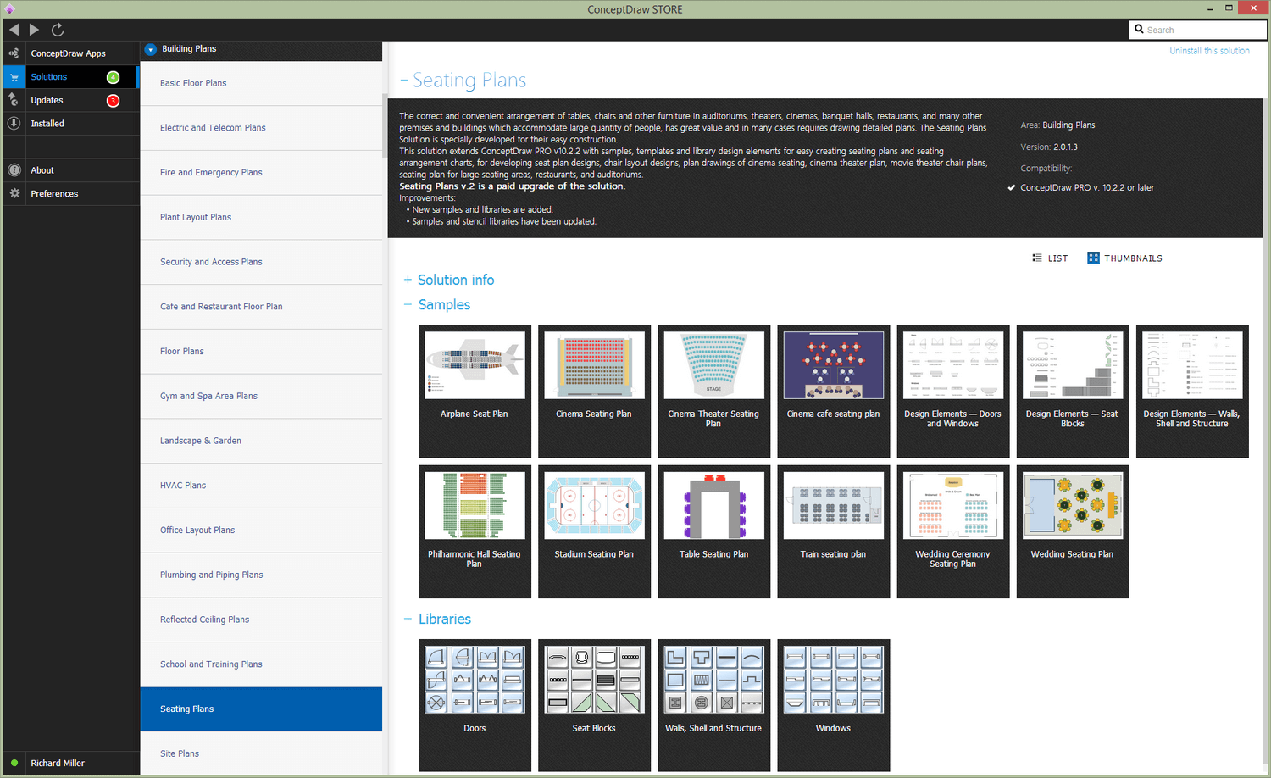Open Cinema Seating Plan sample
This screenshot has width=1271, height=778.
click(x=594, y=392)
